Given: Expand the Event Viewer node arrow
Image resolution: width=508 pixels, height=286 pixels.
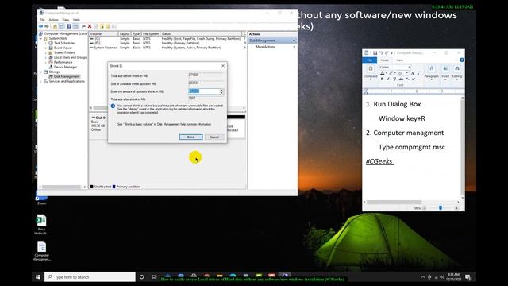Looking at the screenshot, I should tap(46, 48).
